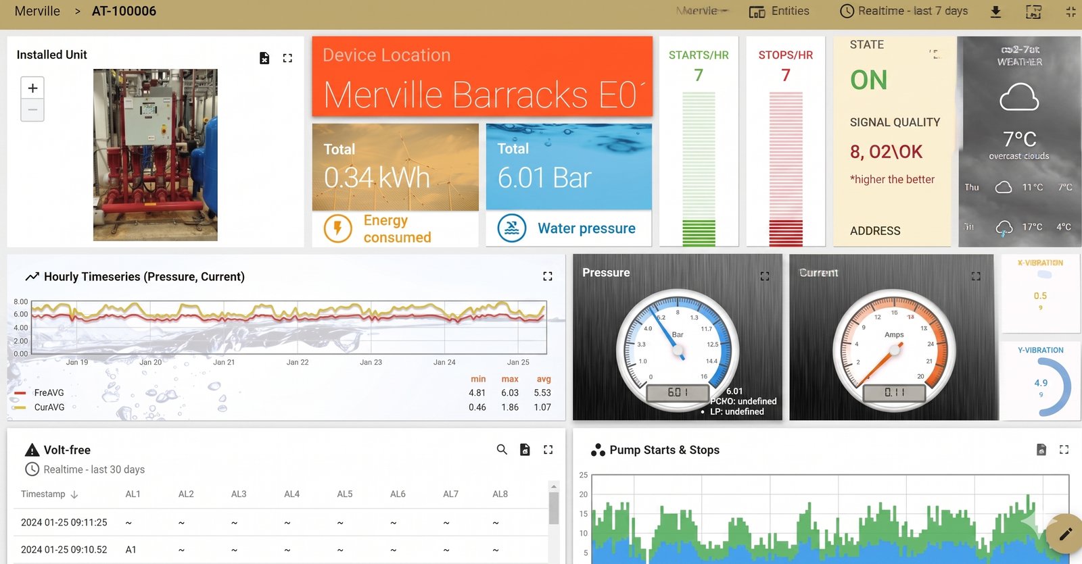Click the rain forecast icon with 17°C
The width and height of the screenshot is (1082, 564).
pos(1004,228)
